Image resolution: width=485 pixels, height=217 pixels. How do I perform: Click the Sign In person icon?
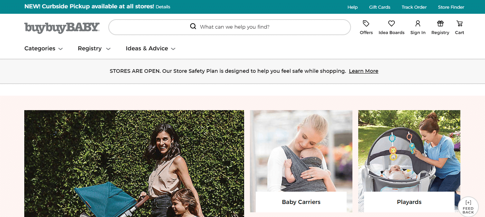click(418, 24)
